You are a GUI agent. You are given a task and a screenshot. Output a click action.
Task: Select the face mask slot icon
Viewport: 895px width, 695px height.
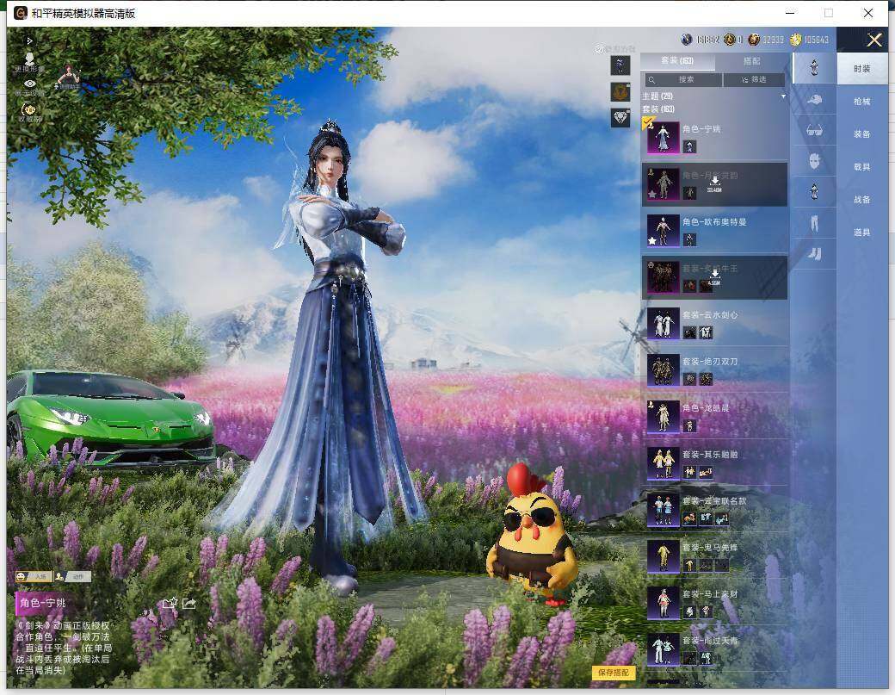pos(814,161)
